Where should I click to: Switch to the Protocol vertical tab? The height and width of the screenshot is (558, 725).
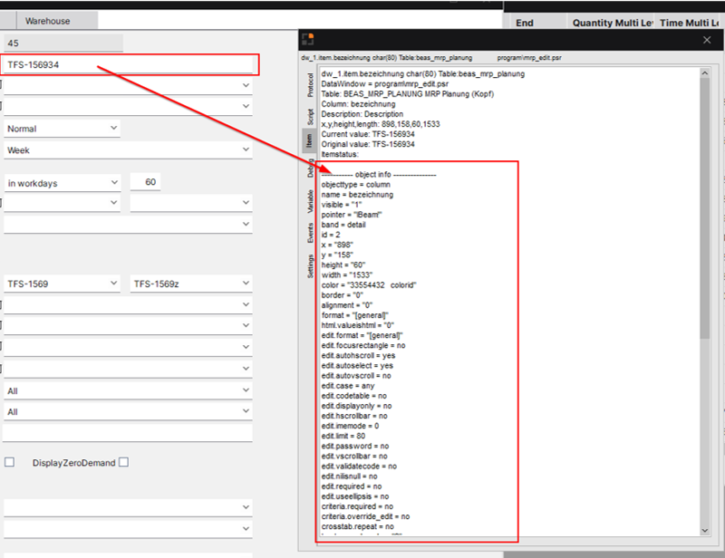[x=310, y=85]
